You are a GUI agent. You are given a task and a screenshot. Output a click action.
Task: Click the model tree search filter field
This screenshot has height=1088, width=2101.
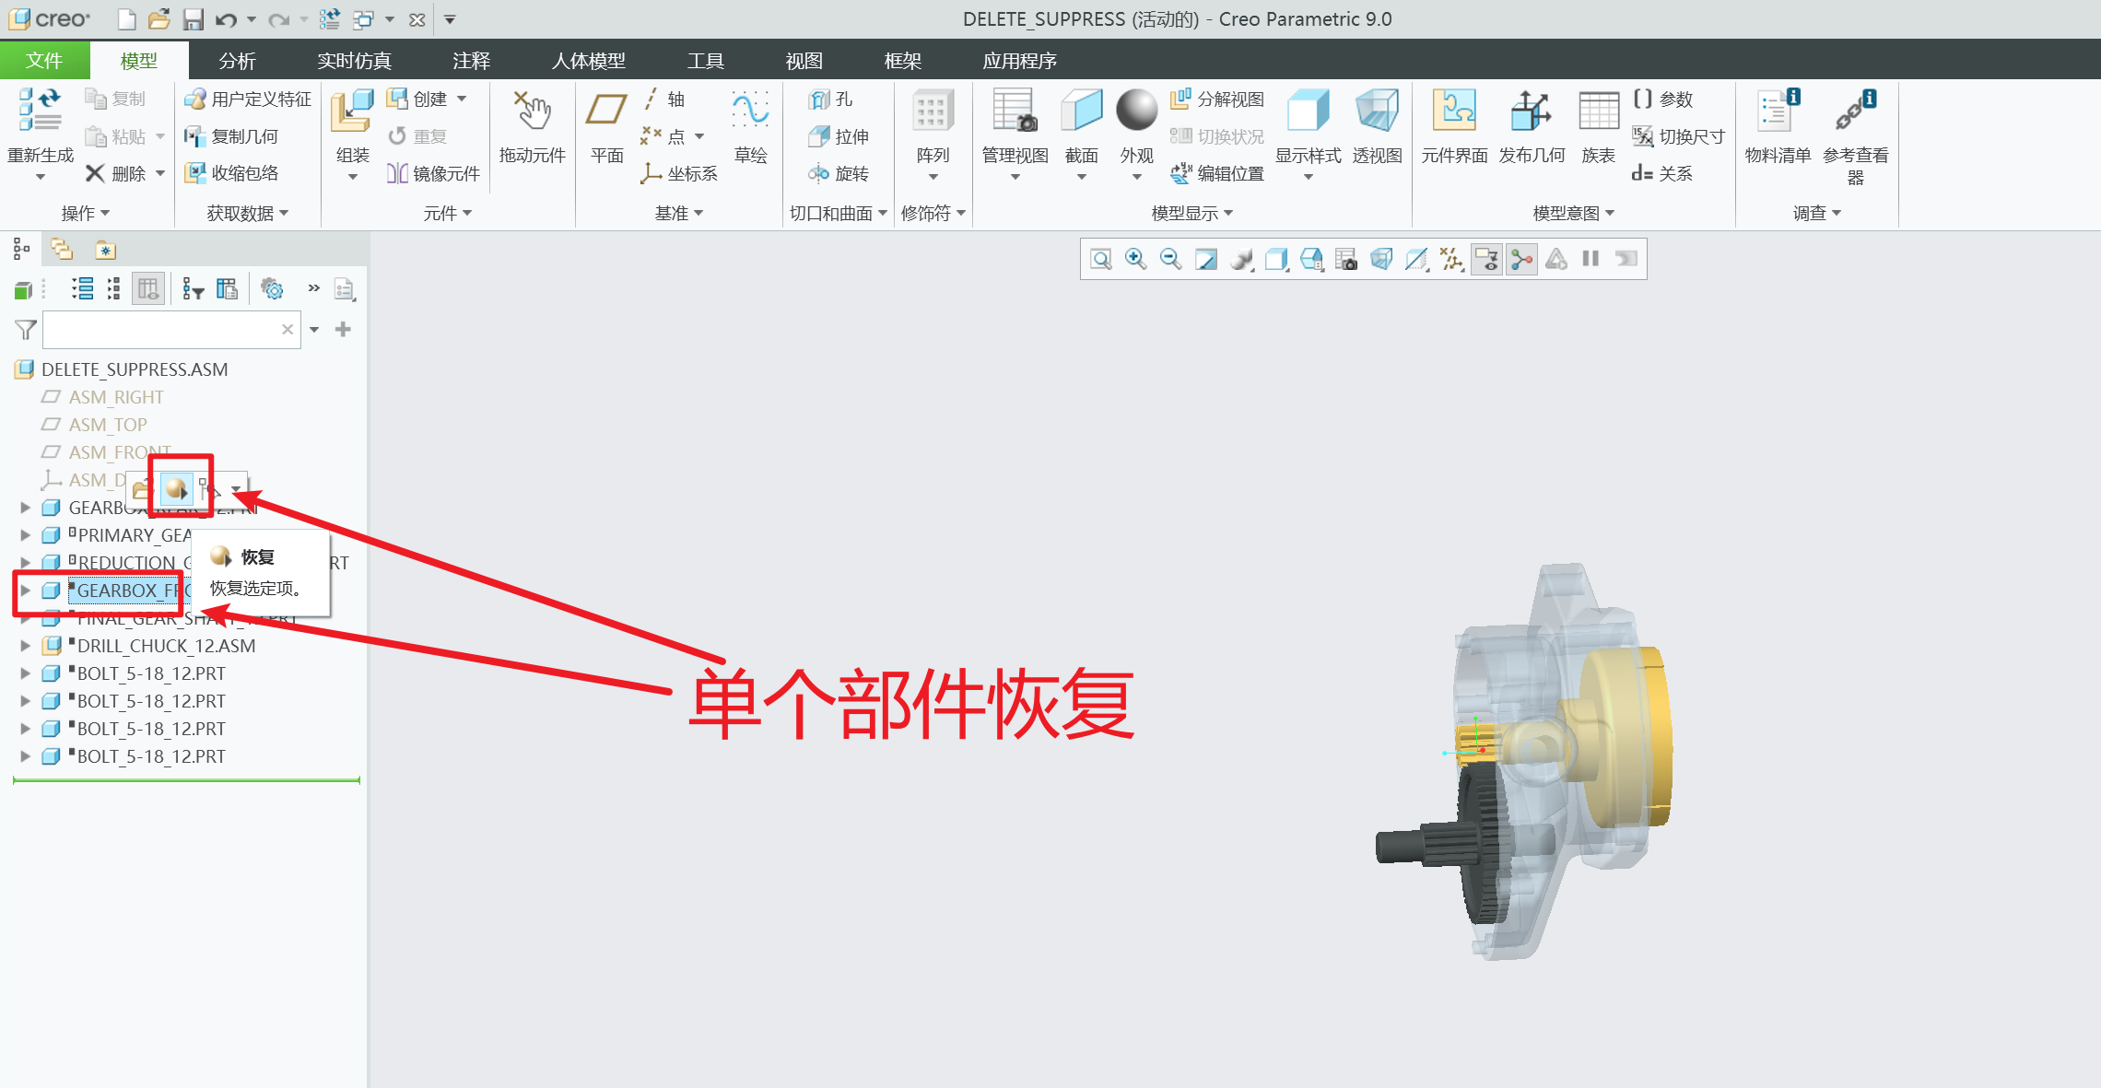[x=161, y=330]
